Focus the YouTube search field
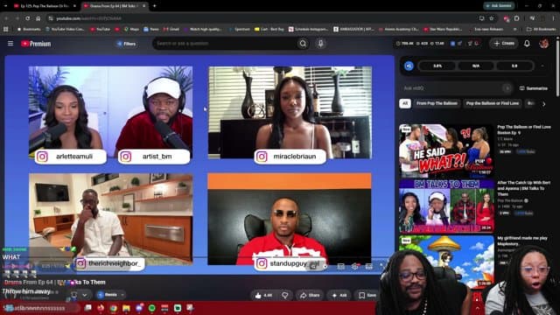 point(225,44)
